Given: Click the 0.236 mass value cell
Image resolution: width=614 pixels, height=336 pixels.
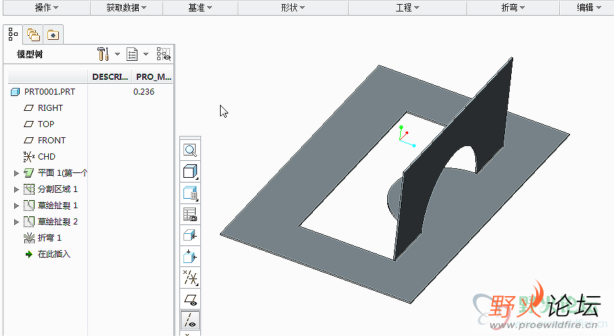Looking at the screenshot, I should click(144, 91).
